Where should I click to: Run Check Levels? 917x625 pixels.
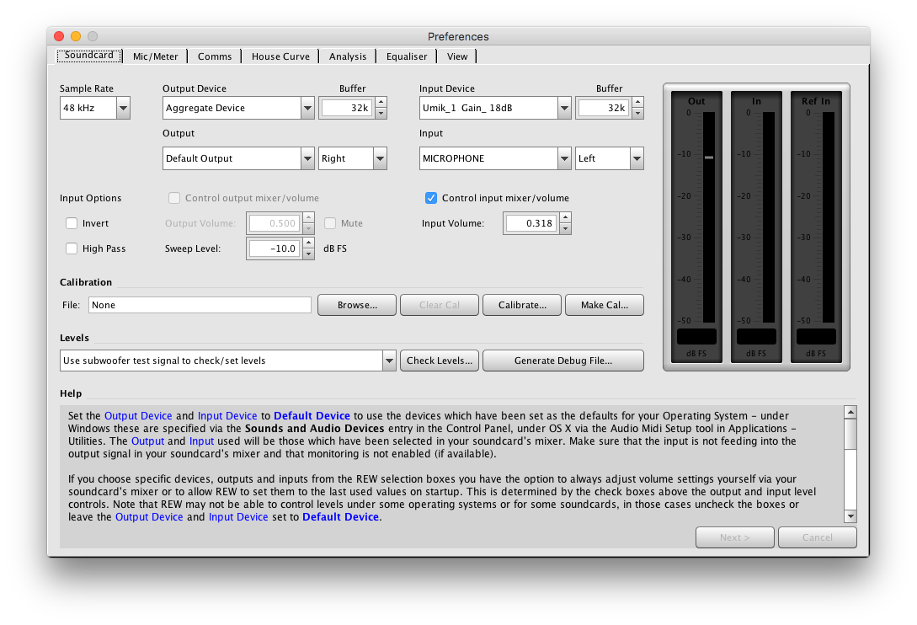tap(439, 360)
